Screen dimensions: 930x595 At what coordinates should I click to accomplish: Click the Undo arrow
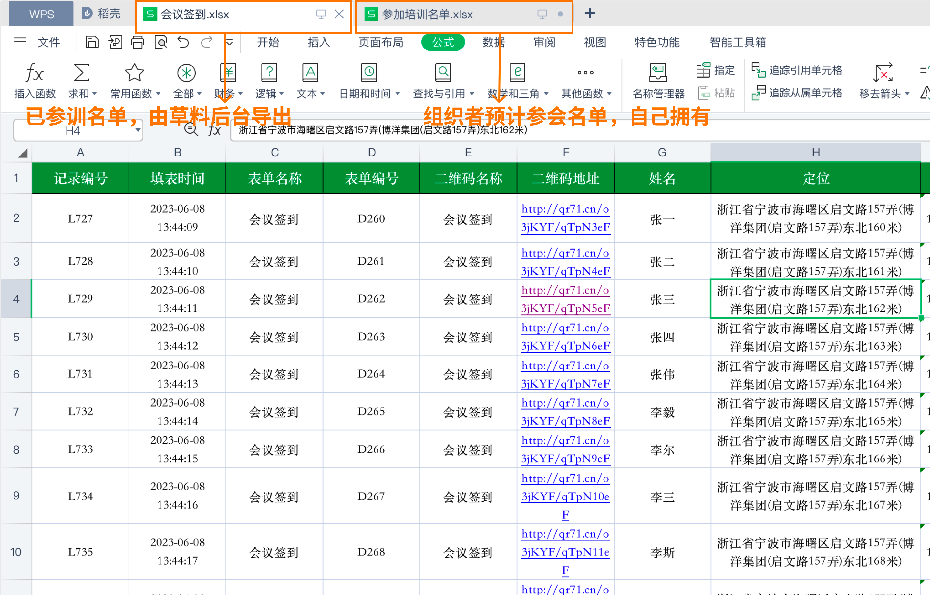[x=183, y=42]
